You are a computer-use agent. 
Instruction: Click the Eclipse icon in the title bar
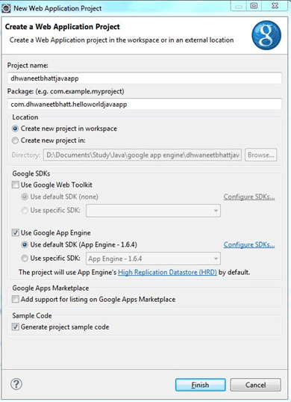pos(6,8)
